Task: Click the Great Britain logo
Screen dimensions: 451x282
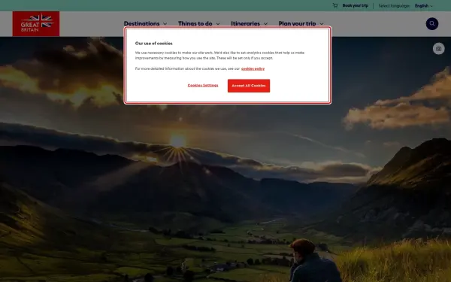Action: (36, 23)
